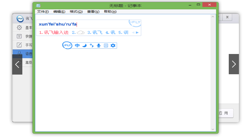Open the 手写 handwriting tab
Screen dimensions: 245x137
pos(23,45)
